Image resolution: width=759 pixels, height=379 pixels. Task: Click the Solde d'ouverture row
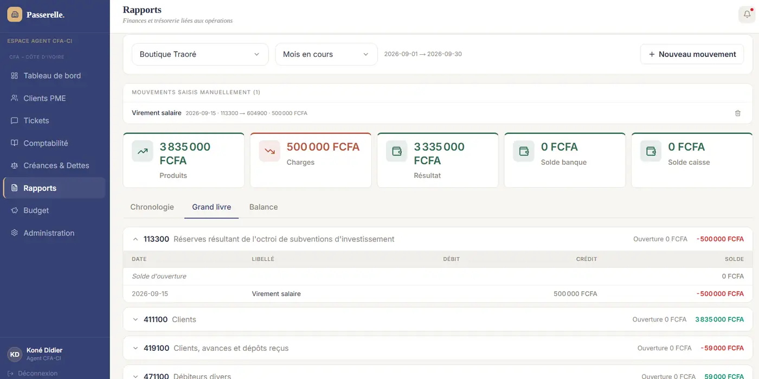click(438, 277)
